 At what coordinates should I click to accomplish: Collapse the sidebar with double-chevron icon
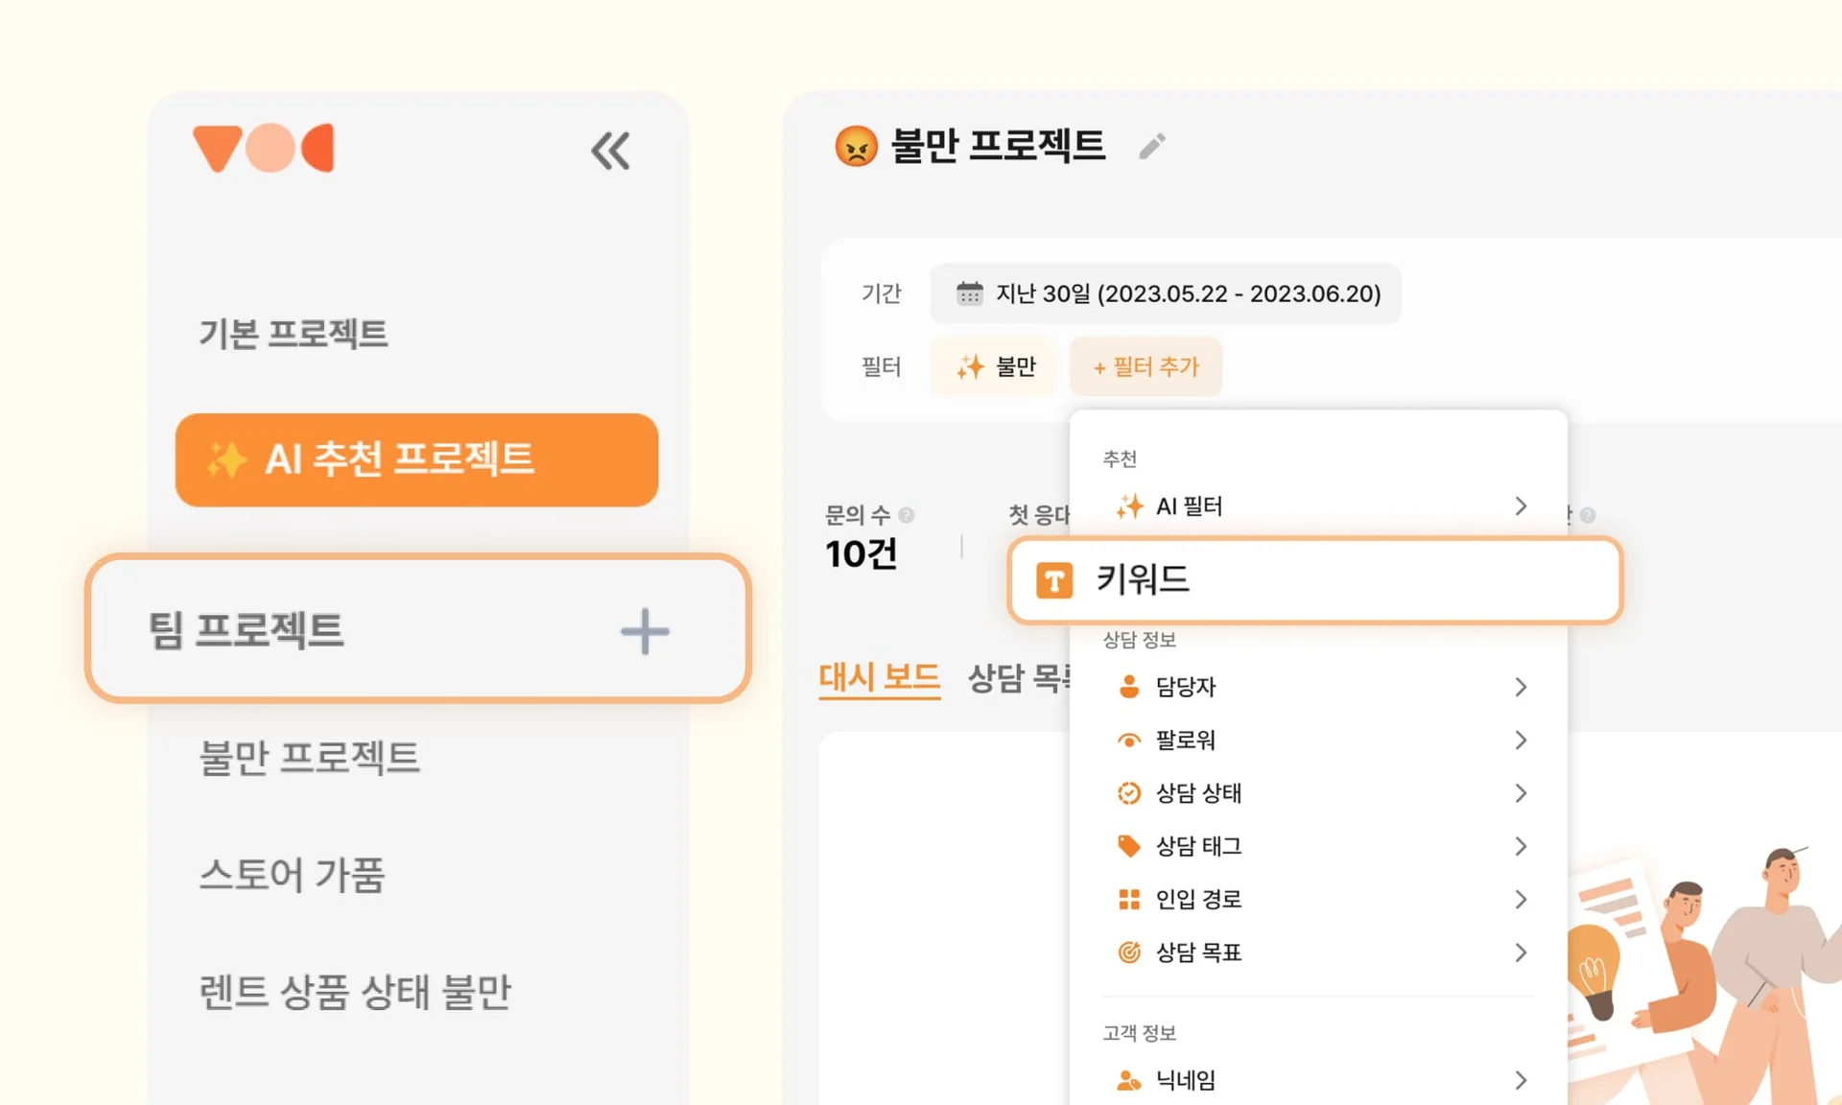tap(610, 151)
